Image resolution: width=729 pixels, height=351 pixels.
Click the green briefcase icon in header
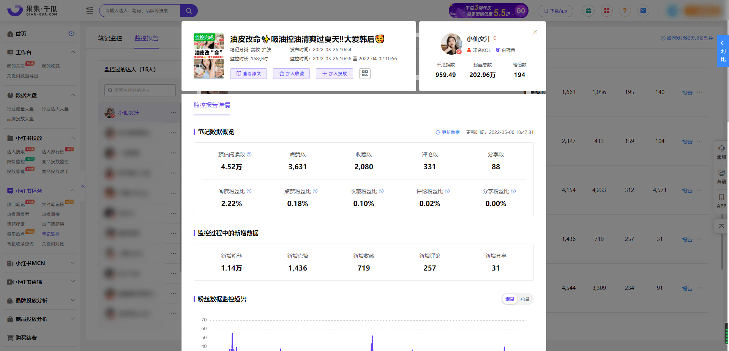tap(589, 11)
